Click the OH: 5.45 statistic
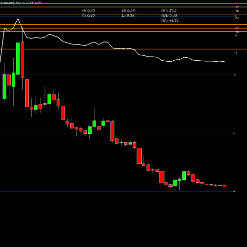 [169, 16]
